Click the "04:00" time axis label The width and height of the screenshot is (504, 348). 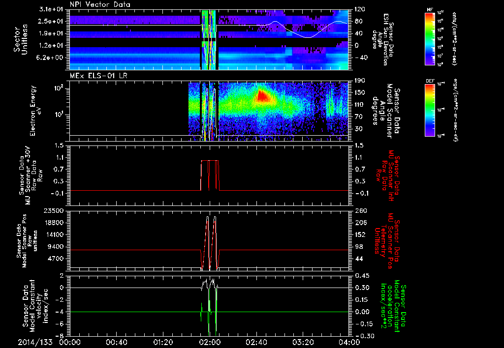[349, 342]
